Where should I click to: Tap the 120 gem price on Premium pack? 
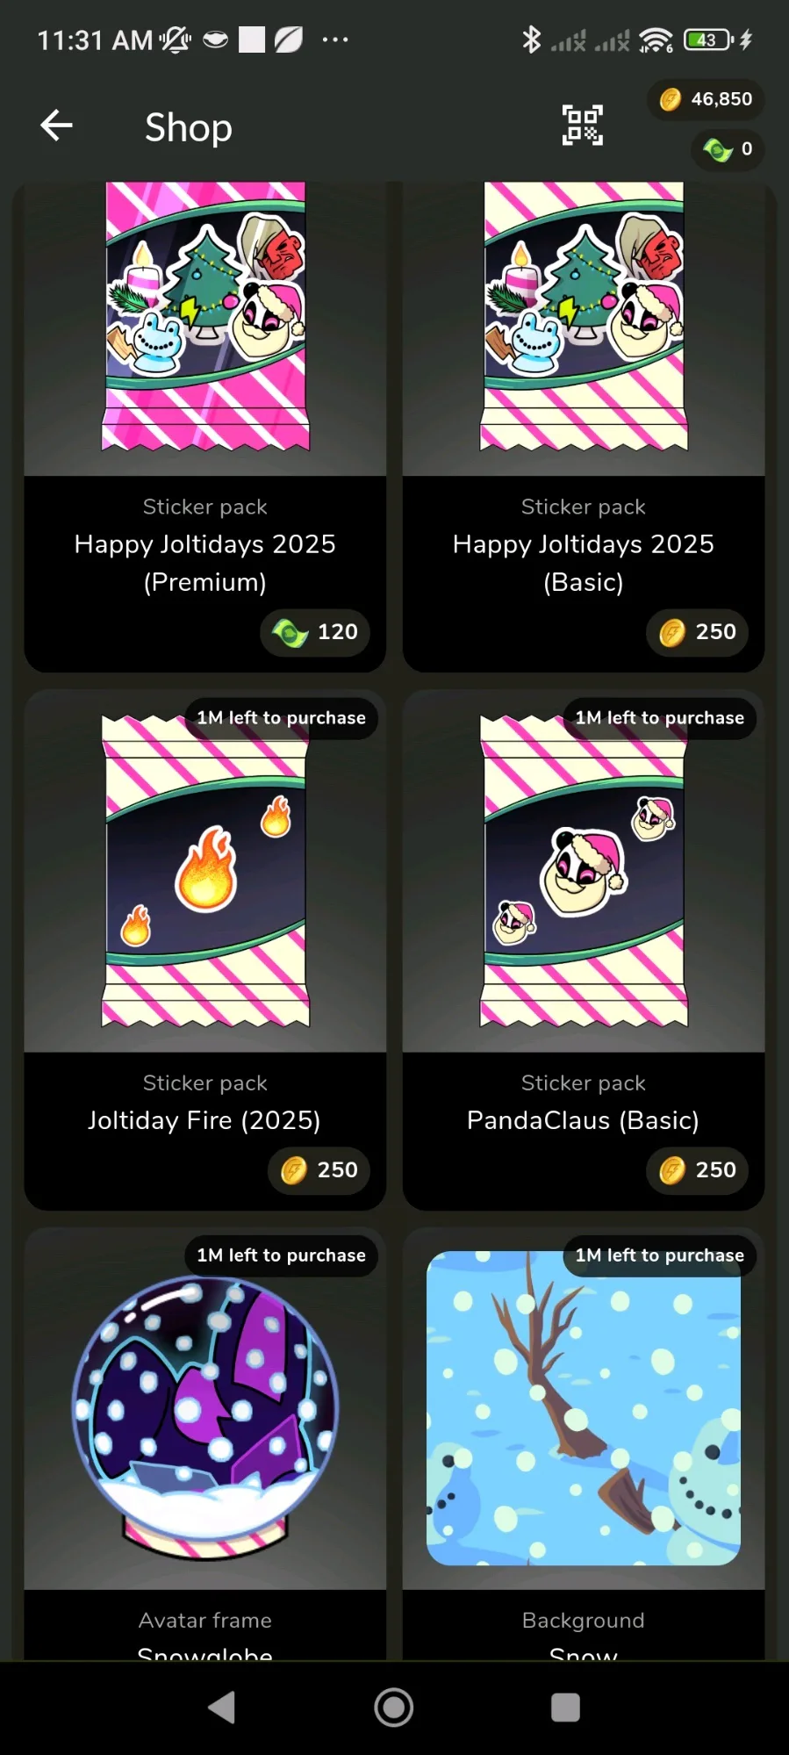click(315, 632)
